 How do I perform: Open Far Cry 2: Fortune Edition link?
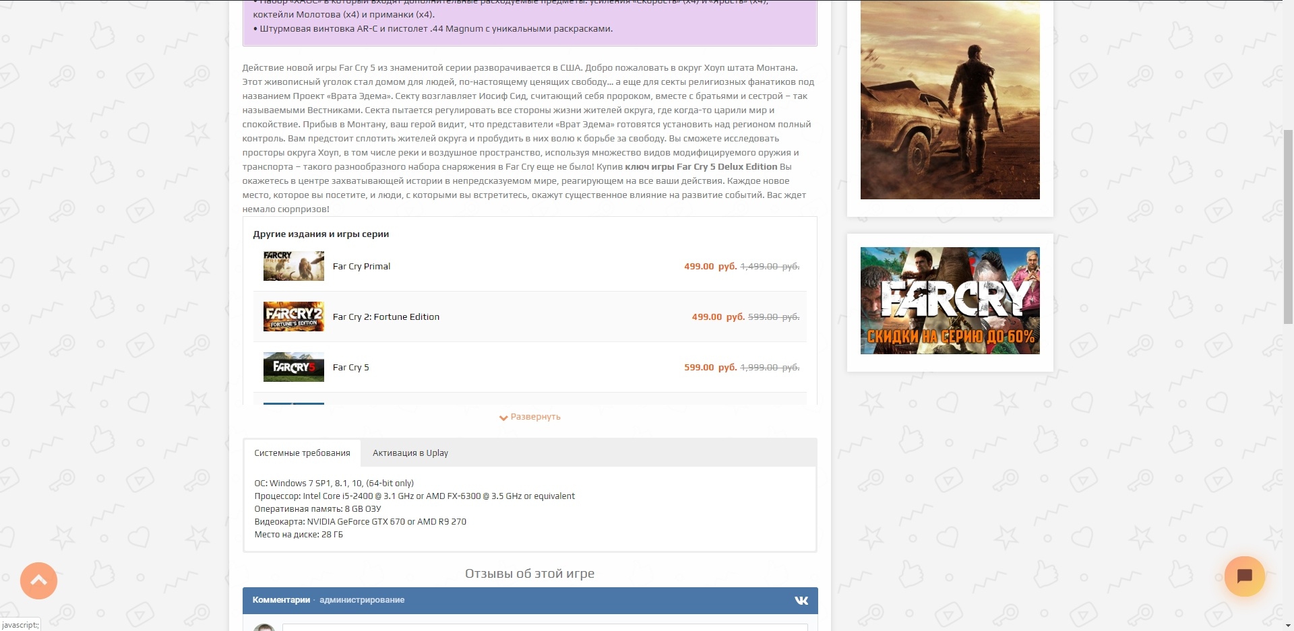coord(386,317)
